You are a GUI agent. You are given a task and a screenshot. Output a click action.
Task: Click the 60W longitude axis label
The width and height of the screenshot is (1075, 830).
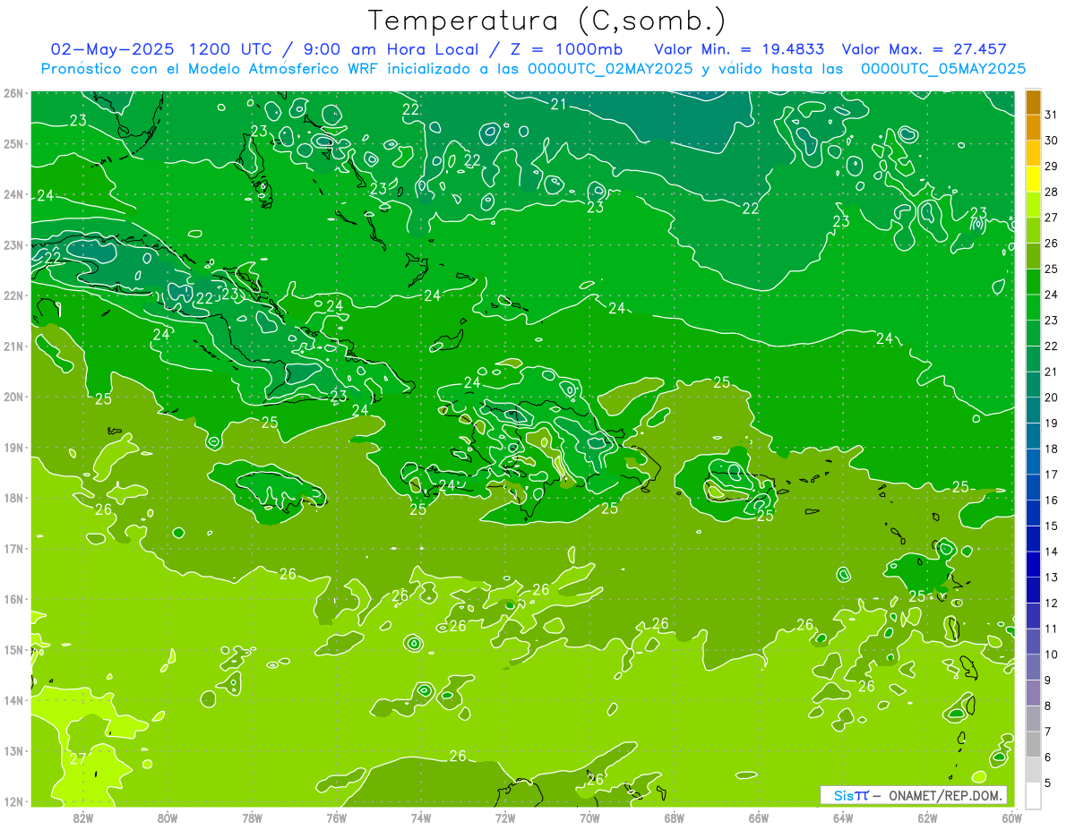[x=1012, y=817]
